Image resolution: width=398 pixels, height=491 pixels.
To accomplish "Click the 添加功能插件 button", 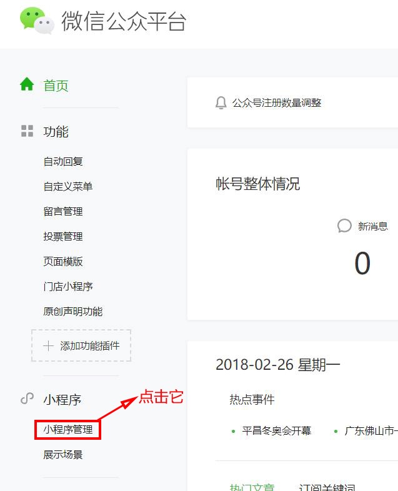I will (81, 345).
